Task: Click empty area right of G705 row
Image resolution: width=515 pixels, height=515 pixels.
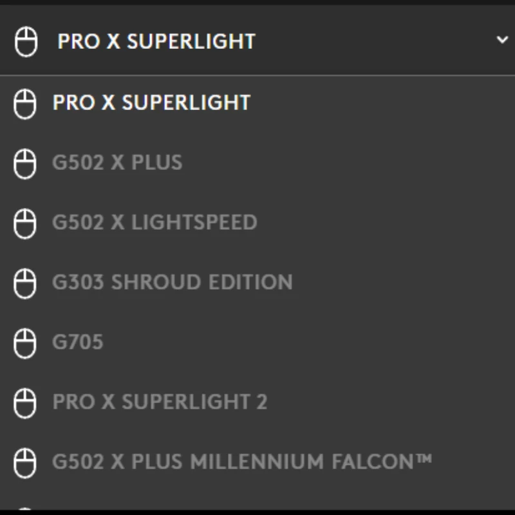Action: pyautogui.click(x=322, y=342)
